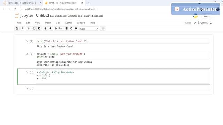Viewport: 223px width, 125px height.
Task: Click the 'Last Checkpoint: 6 minutes ago' text
Action: click(x=66, y=16)
